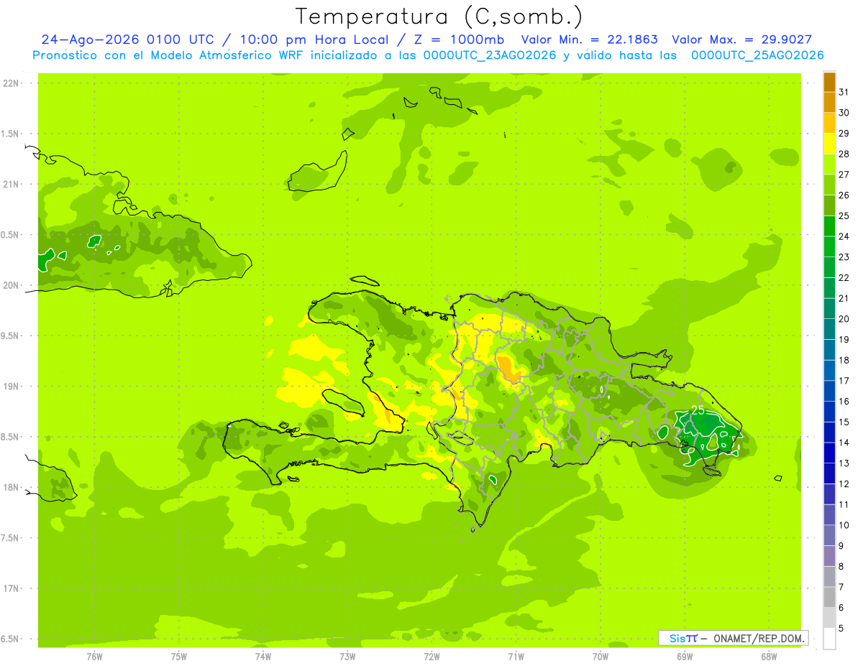Click the colorbar label '20'
This screenshot has height=666, width=863.
(x=844, y=319)
